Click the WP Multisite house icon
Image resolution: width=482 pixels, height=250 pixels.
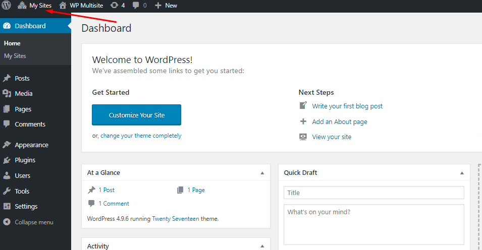[63, 5]
